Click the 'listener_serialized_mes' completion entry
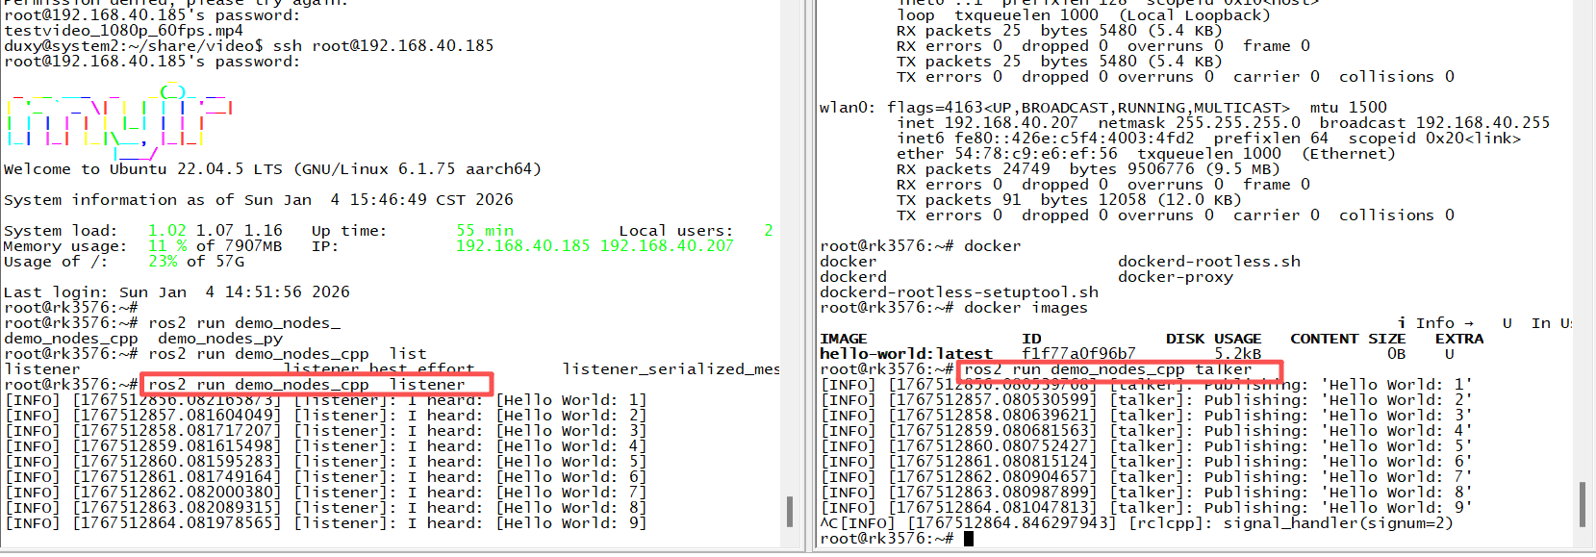Screen dimensions: 1596x557 tap(671, 369)
